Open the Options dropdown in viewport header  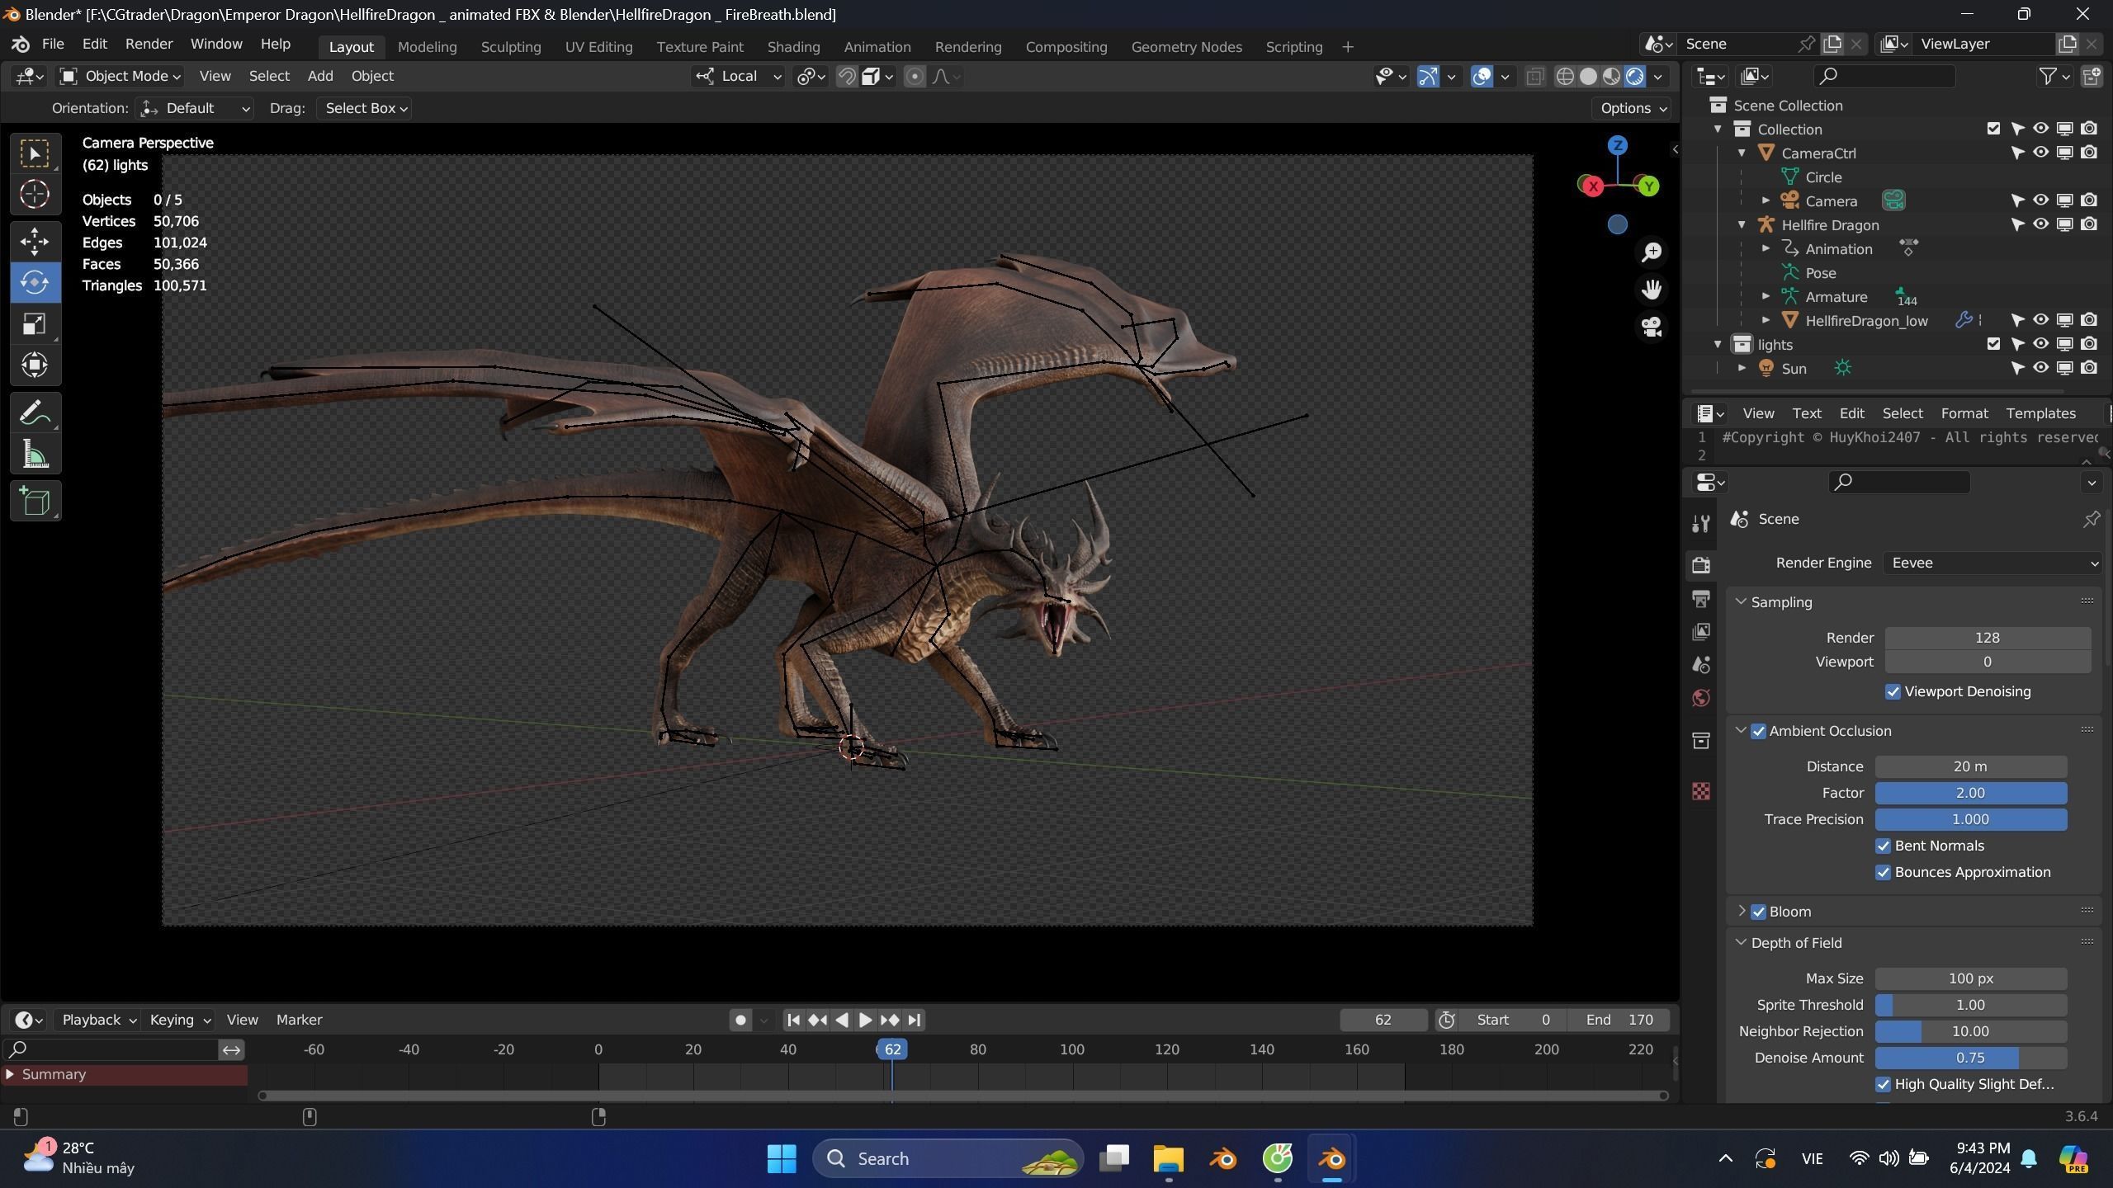click(x=1633, y=109)
